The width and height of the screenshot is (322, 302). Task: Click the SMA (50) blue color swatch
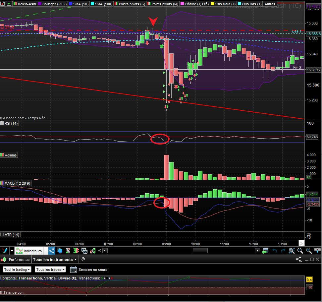(71, 4)
